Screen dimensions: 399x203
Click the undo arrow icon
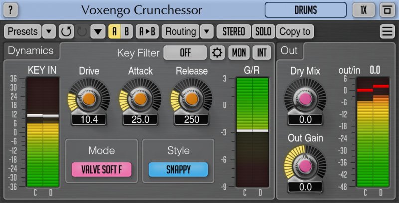(66, 32)
